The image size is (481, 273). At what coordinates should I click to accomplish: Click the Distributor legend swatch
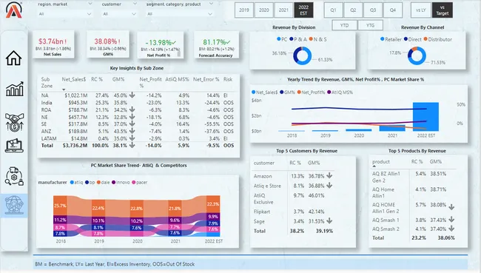click(x=425, y=39)
